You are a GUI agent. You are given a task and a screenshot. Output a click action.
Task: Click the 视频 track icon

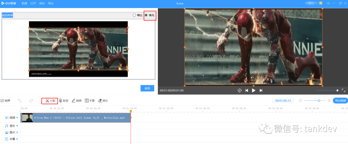tap(7, 118)
